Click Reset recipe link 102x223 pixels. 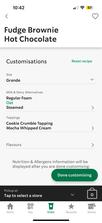click(x=82, y=61)
